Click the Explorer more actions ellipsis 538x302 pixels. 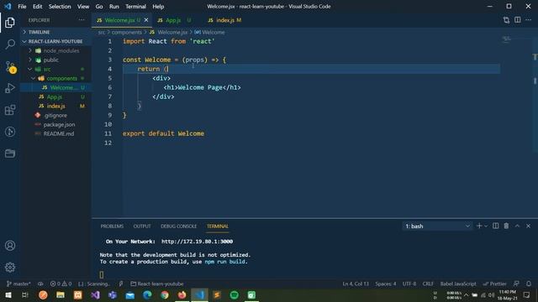point(82,20)
